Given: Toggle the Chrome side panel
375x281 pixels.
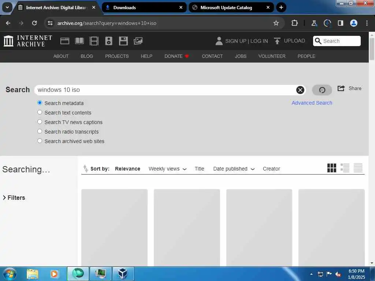Looking at the screenshot, I should pyautogui.click(x=340, y=23).
